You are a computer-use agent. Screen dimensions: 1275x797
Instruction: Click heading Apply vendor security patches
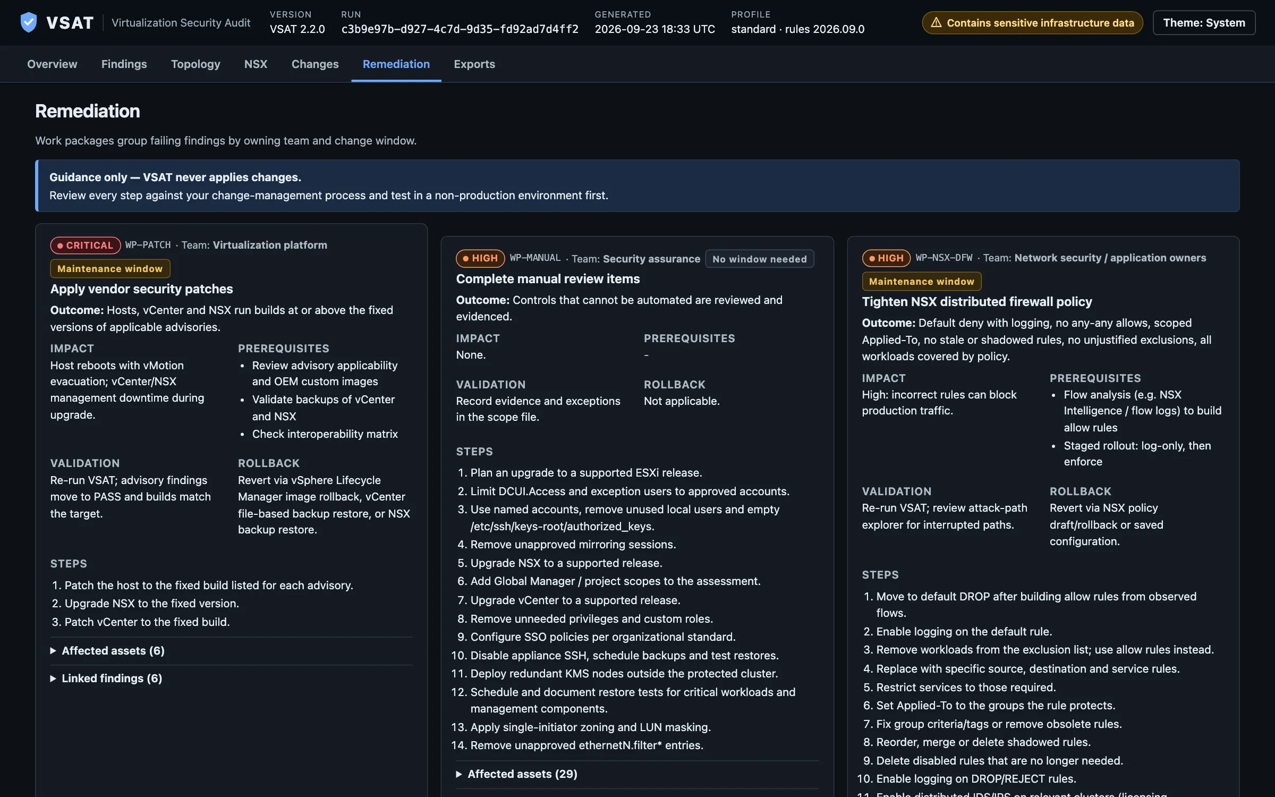click(x=141, y=289)
